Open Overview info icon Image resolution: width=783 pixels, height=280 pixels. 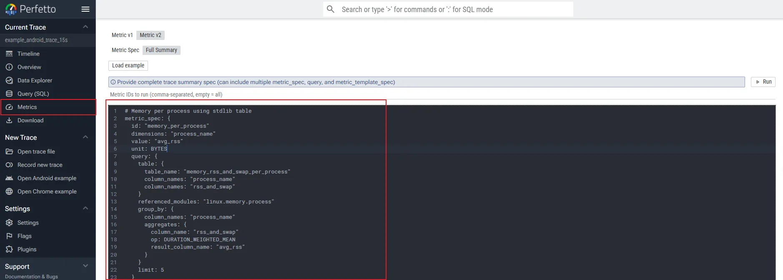[9, 67]
